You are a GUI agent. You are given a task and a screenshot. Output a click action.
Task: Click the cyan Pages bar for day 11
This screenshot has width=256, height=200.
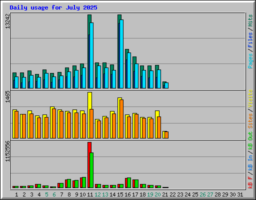[x=91, y=55]
